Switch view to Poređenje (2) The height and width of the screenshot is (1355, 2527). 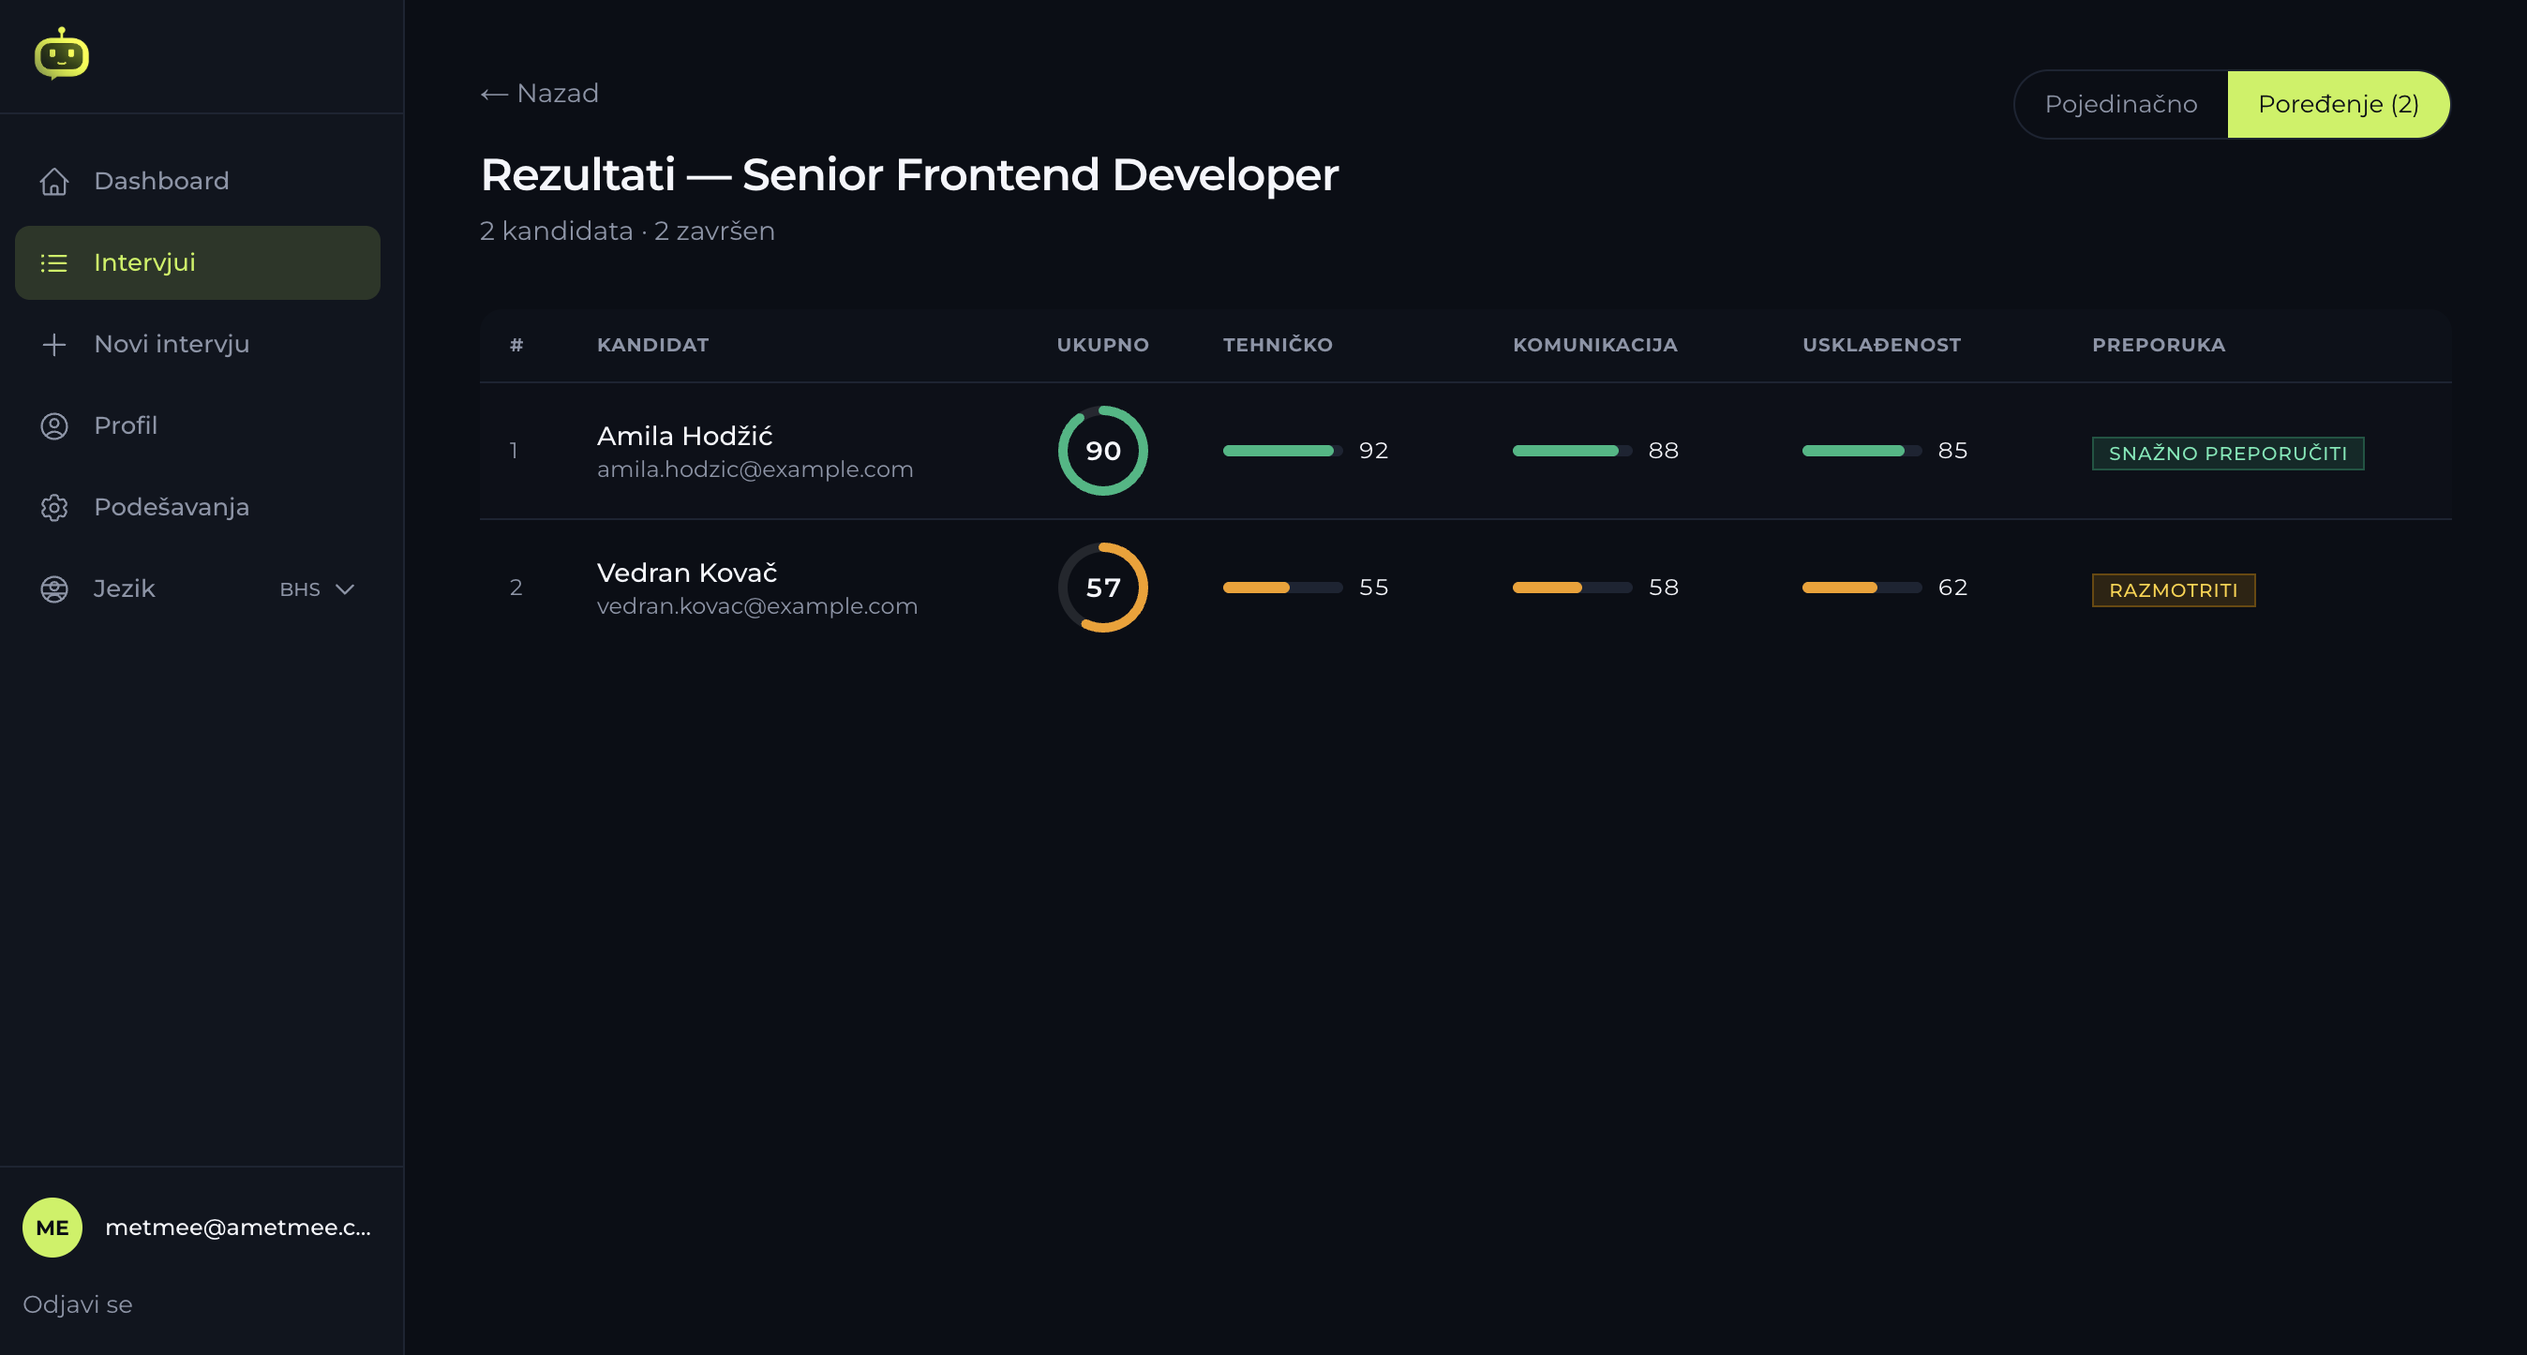pos(2338,104)
